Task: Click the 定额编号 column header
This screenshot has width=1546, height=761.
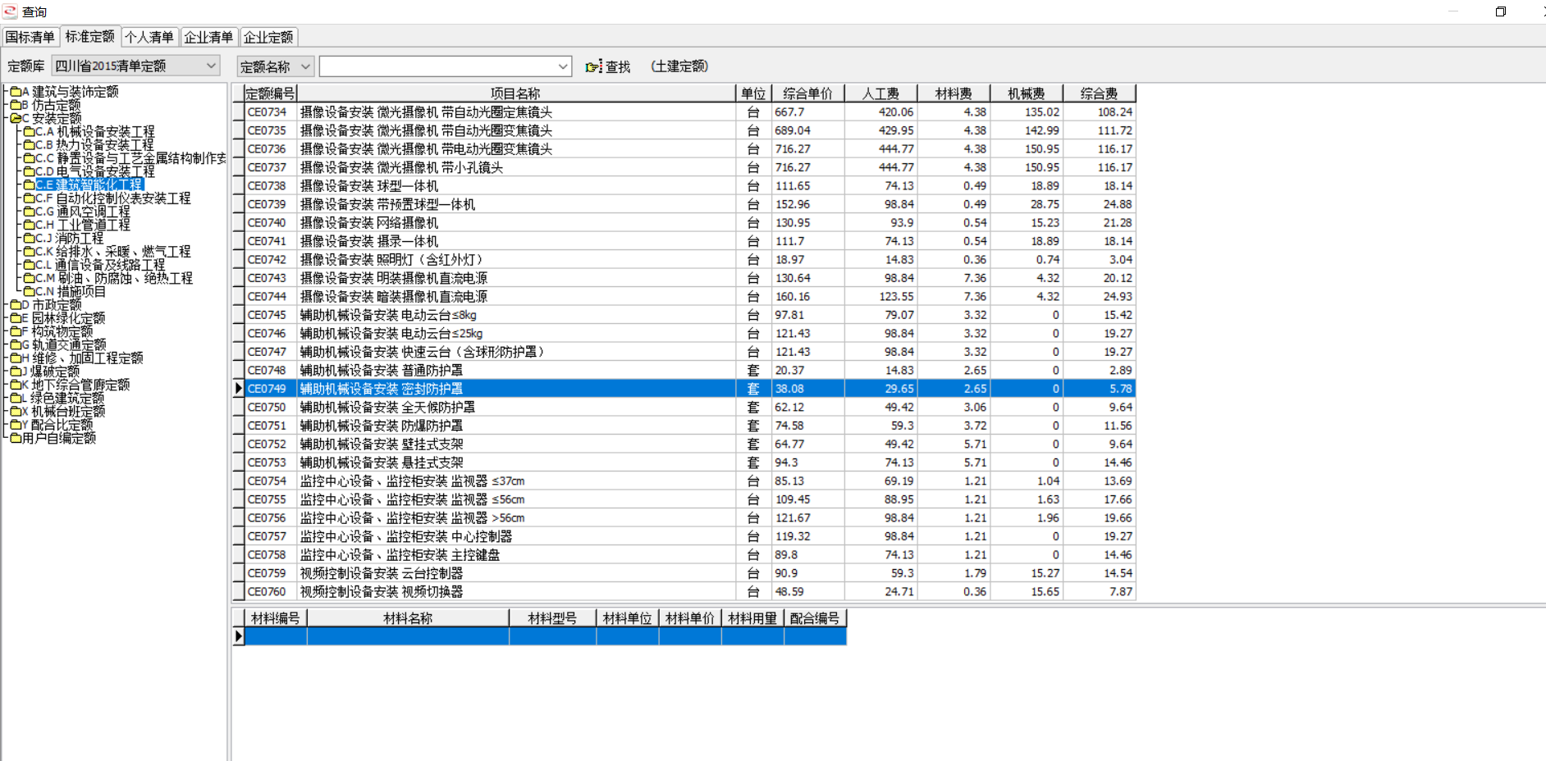Action: 271,93
